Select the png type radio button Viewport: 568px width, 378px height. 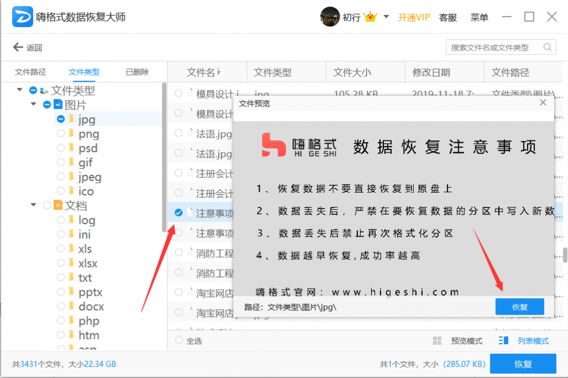(x=60, y=133)
